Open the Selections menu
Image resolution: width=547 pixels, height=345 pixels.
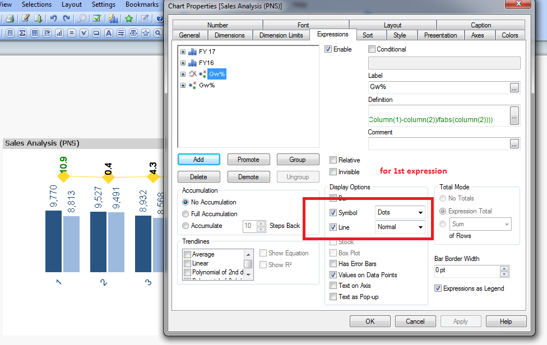tap(36, 4)
